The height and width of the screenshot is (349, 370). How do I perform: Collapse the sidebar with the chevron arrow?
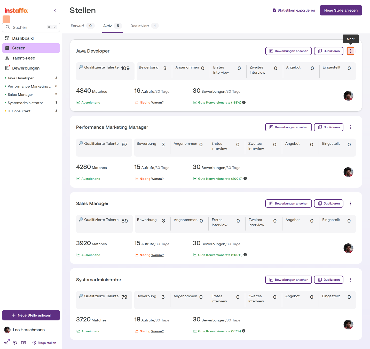point(55,10)
